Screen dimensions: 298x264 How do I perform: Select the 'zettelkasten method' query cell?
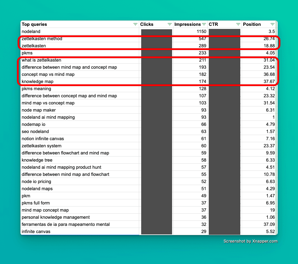[x=80, y=39]
